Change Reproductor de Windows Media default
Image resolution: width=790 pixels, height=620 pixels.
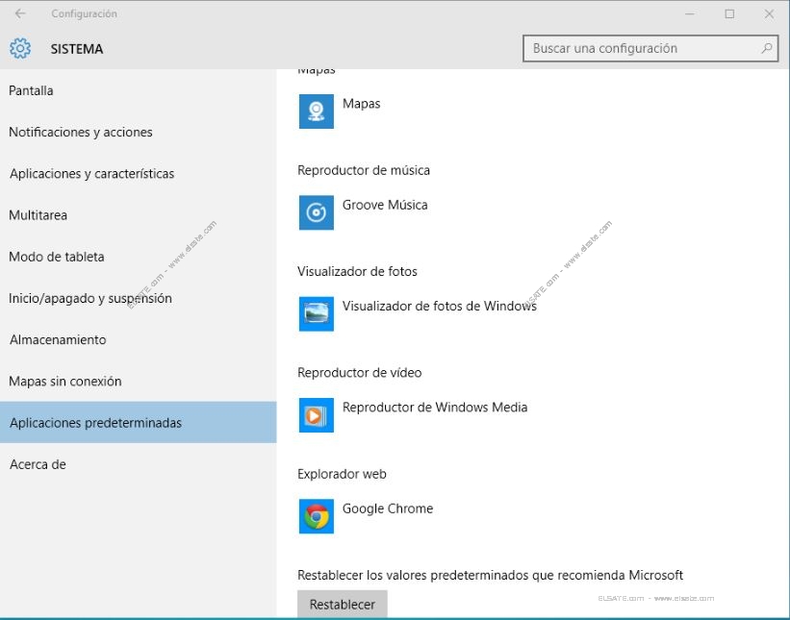coord(435,408)
